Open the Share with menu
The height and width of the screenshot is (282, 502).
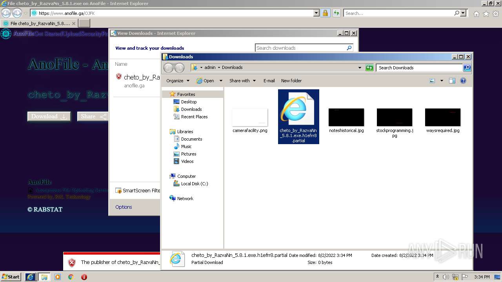click(242, 81)
